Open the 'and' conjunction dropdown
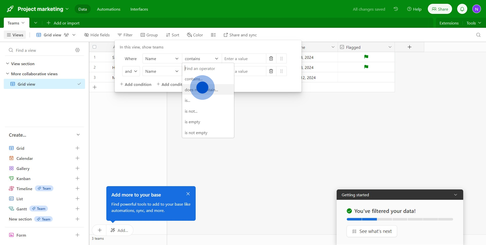The image size is (486, 245). 131,71
